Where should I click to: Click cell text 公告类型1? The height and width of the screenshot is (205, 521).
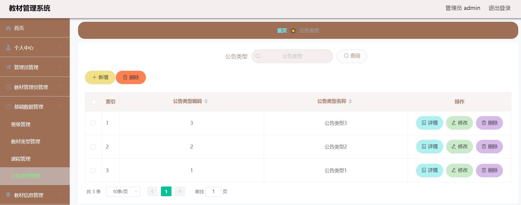click(335, 170)
